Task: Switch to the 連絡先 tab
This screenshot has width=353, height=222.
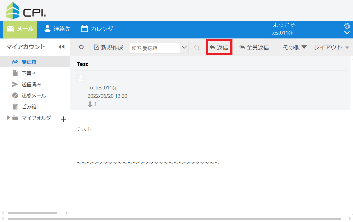Action: pyautogui.click(x=57, y=29)
